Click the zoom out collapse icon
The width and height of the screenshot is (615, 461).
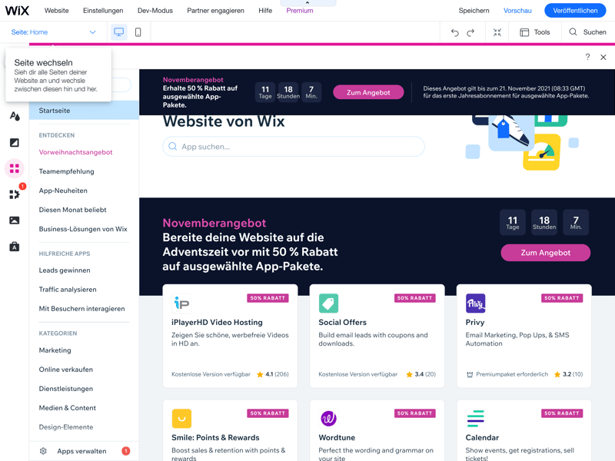(497, 32)
